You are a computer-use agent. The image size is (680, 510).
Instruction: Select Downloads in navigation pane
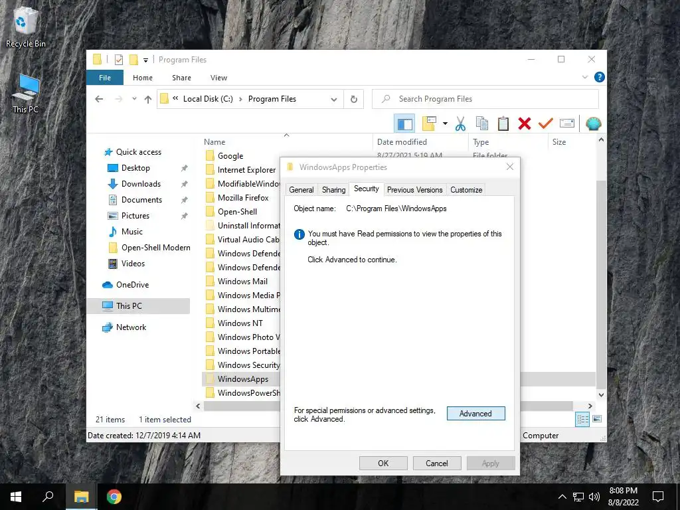[141, 184]
